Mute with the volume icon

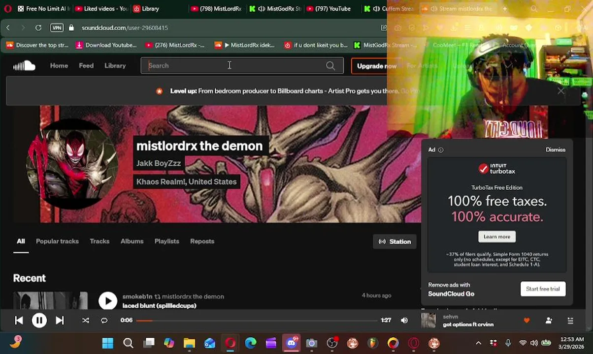click(x=404, y=321)
